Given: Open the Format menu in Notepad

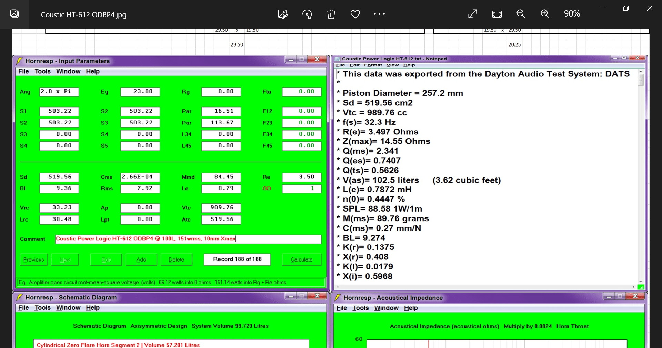Looking at the screenshot, I should 373,65.
